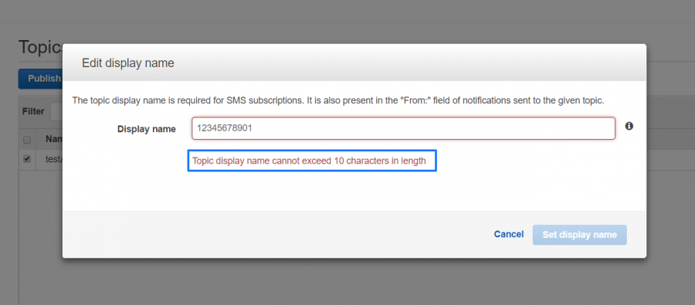Screen dimensions: 695x305
Task: Click the Edit display name dialog title
Action: point(128,63)
